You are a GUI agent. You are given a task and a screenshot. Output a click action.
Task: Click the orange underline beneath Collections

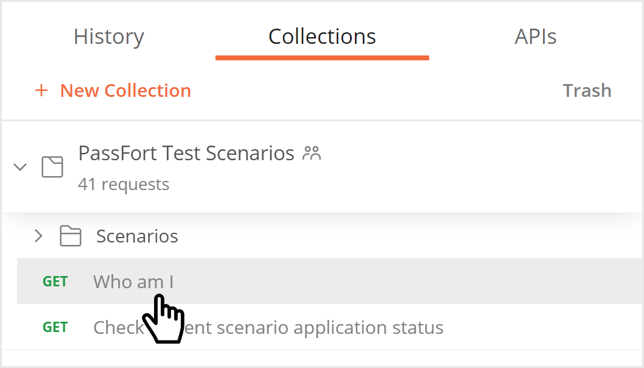pos(322,58)
